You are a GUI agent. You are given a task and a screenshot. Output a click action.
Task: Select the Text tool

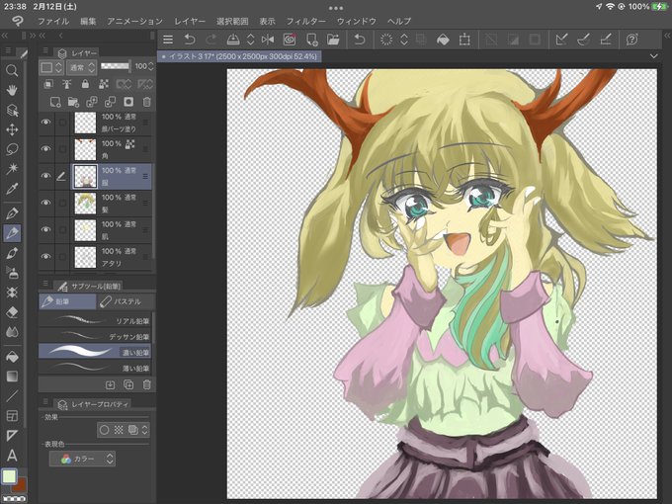point(12,456)
